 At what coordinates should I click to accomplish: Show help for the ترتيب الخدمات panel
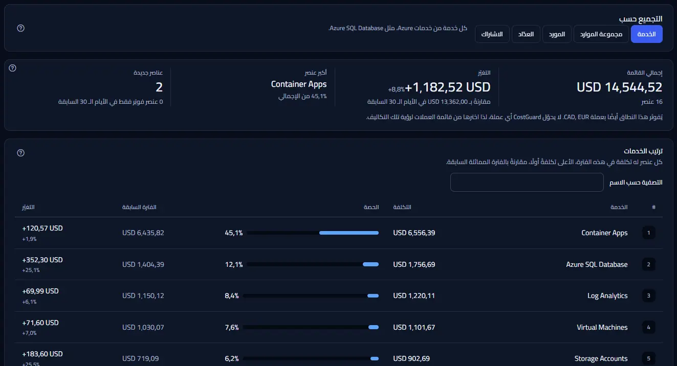(21, 153)
